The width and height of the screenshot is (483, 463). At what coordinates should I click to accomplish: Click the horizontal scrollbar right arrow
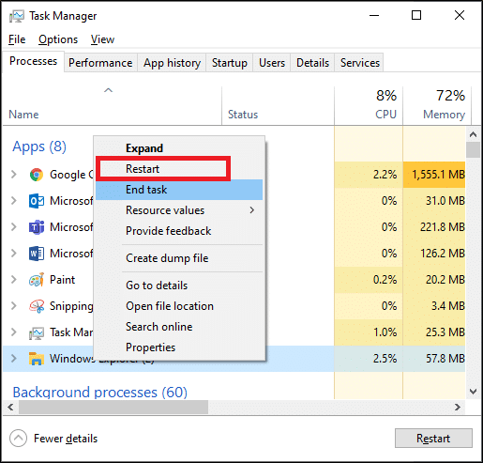458,407
